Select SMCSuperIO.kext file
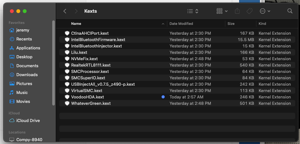300x144 pixels. (177, 78)
